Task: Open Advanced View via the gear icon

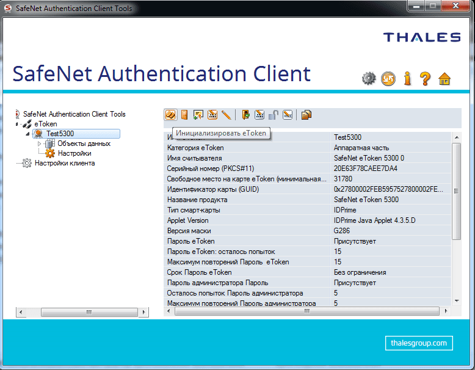Action: (369, 79)
